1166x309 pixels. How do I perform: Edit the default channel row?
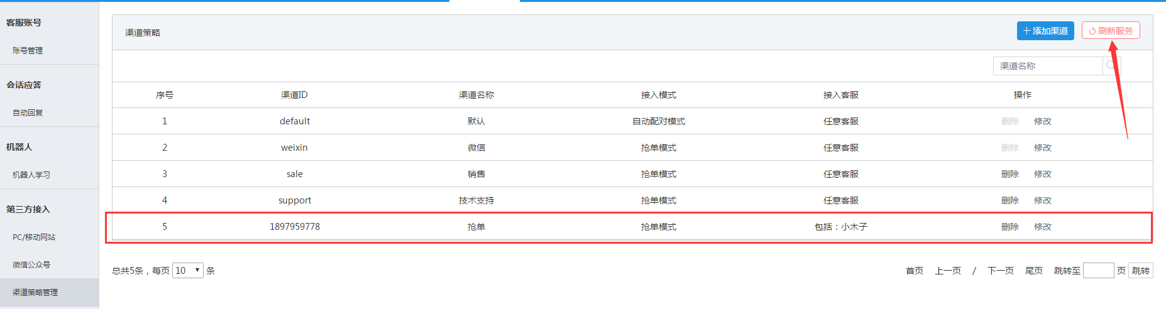click(x=1042, y=121)
